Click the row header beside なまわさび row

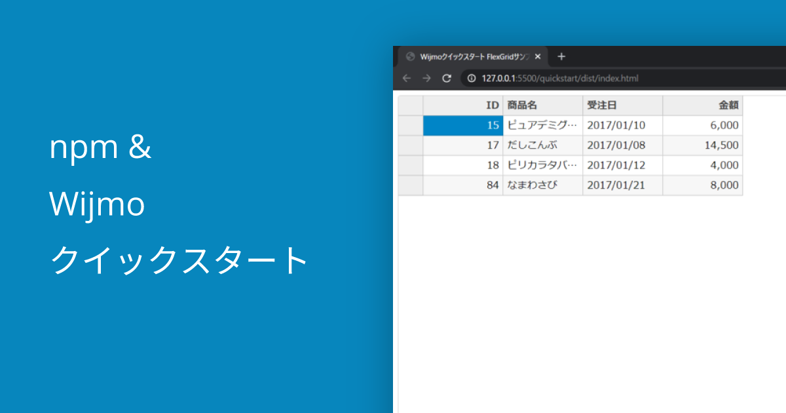(410, 185)
